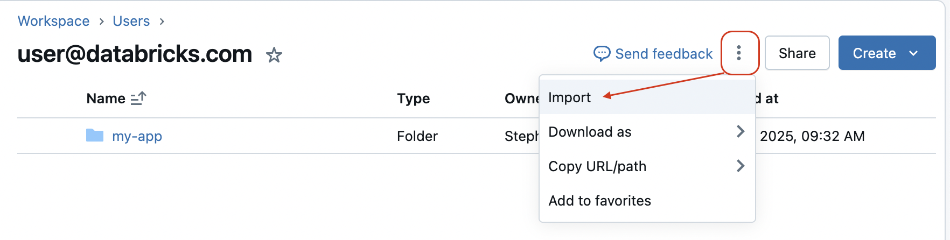Navigate to Users breadcrumb link
950x240 pixels.
coord(131,21)
